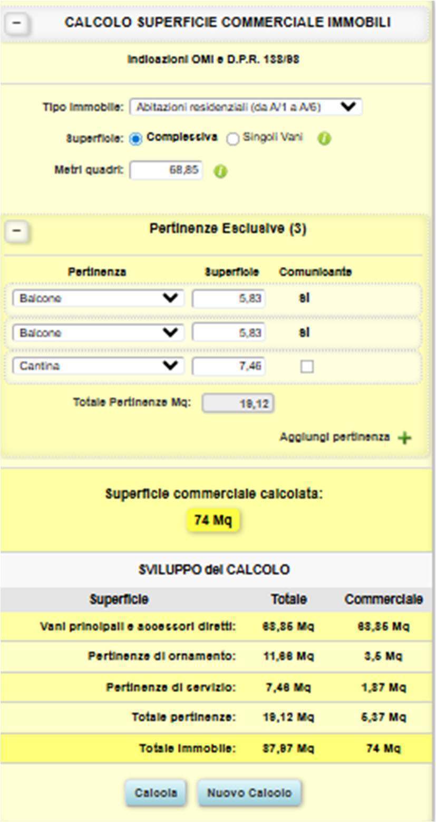Open the Cantina pertinenza dropdown

coord(98,366)
